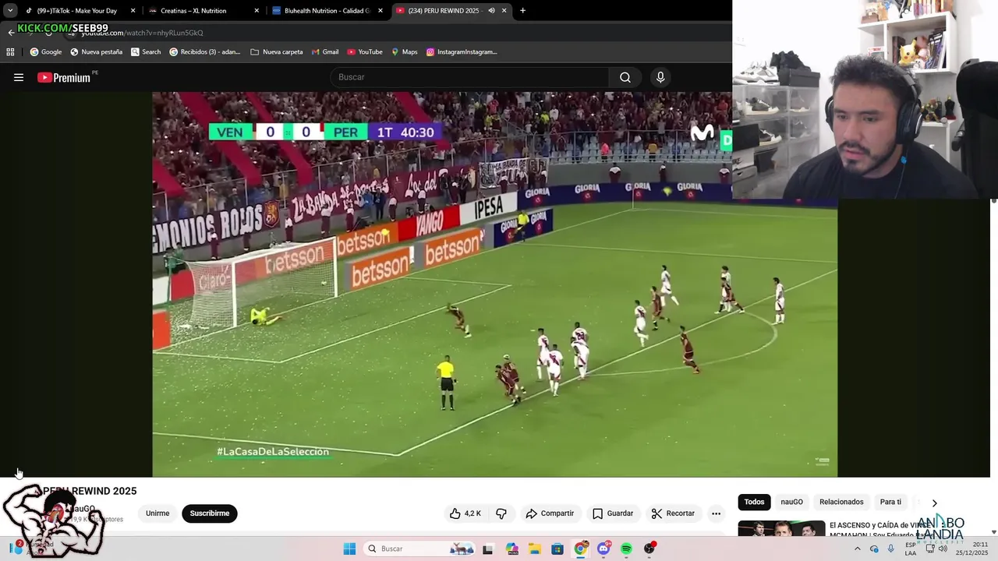Viewport: 998px width, 561px height.
Task: Open Nueva carpeta bookmarks folder
Action: click(277, 52)
